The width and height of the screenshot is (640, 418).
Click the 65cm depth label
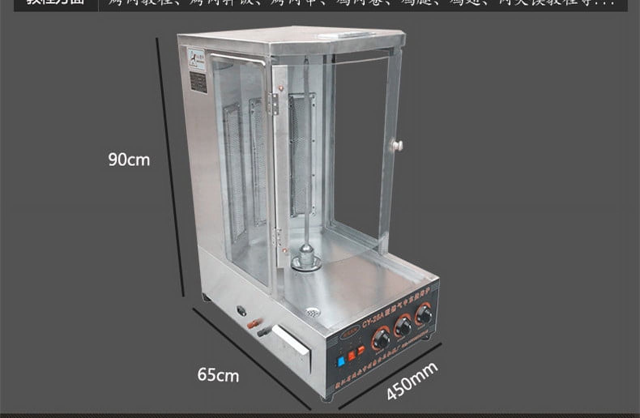(x=218, y=375)
